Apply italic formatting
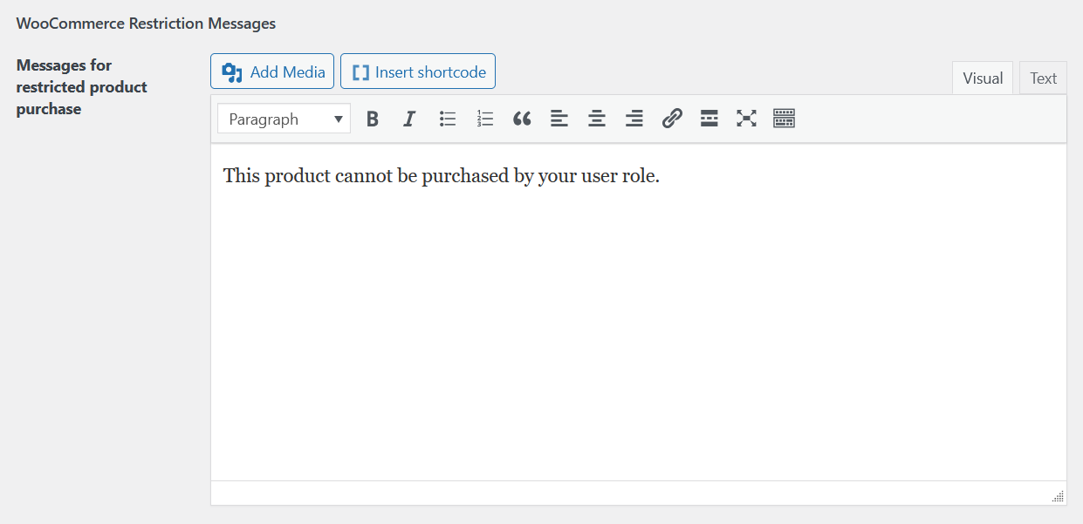 pos(409,119)
